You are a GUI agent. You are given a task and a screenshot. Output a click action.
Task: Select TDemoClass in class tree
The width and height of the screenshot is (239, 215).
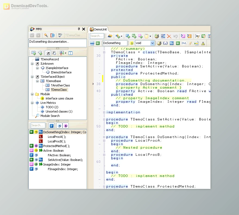(x=59, y=90)
